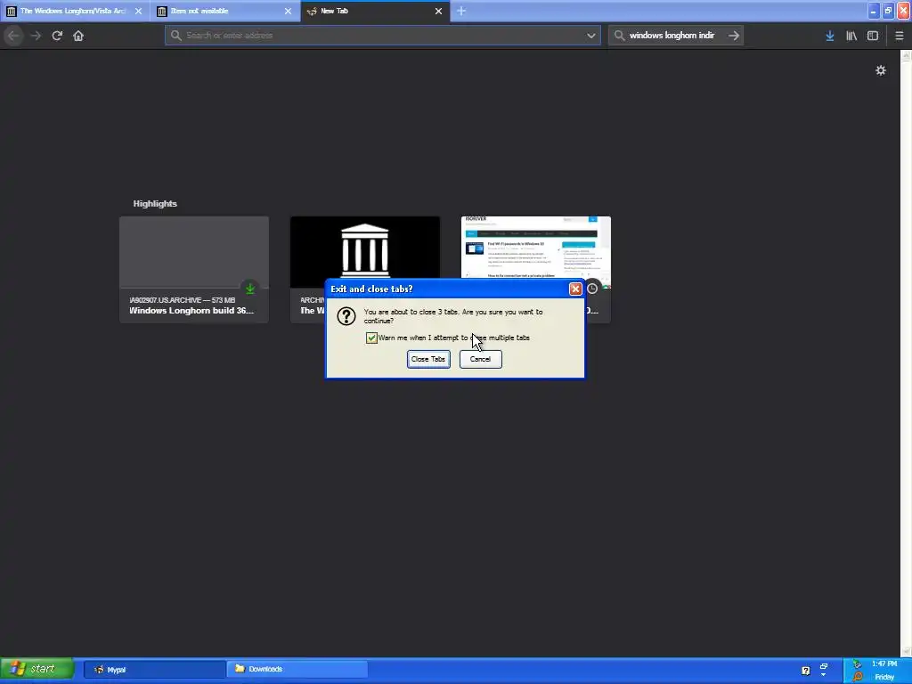Click the Forward navigation arrow
The image size is (912, 684).
pos(36,36)
